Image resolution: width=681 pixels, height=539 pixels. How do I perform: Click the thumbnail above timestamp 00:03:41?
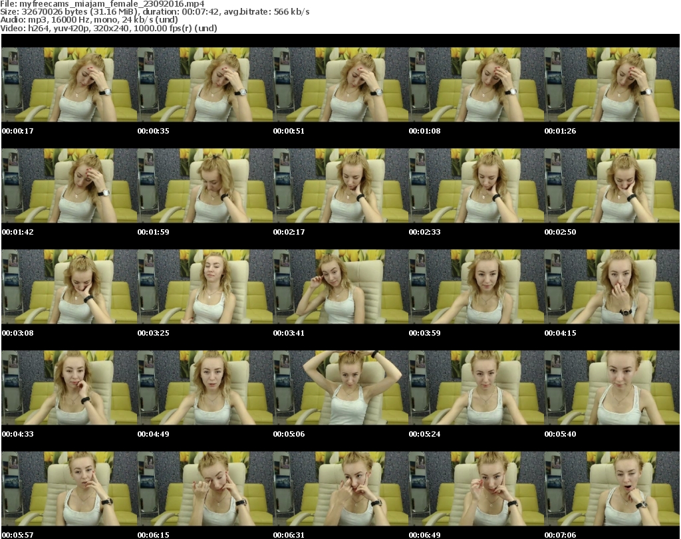tap(340, 286)
